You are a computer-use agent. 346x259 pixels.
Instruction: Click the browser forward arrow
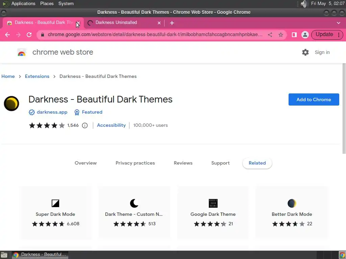(x=18, y=35)
